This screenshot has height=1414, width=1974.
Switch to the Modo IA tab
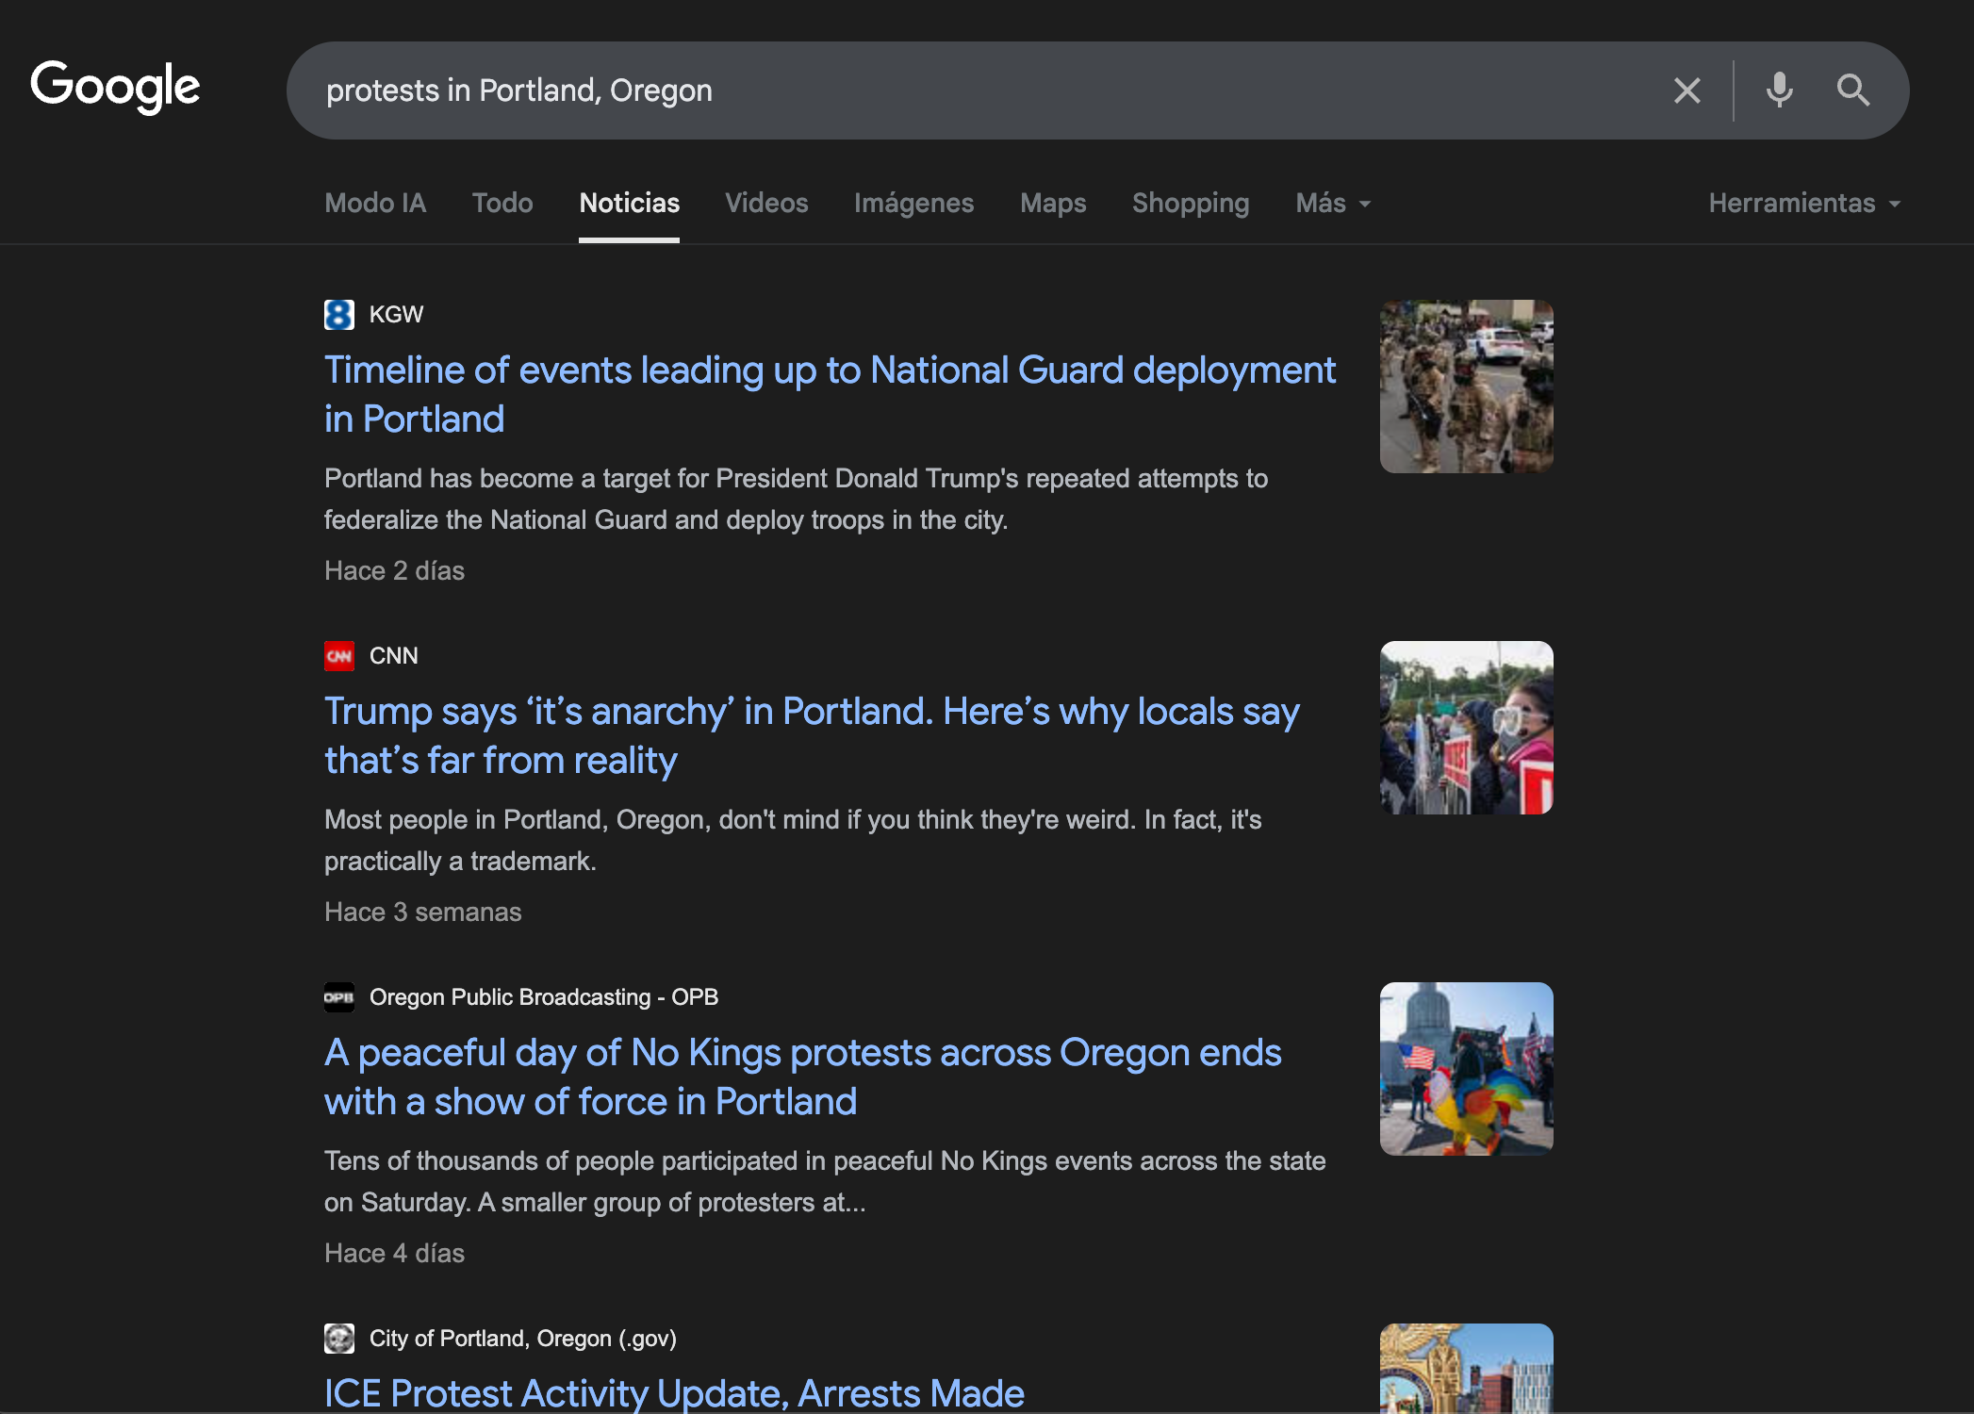(x=375, y=204)
